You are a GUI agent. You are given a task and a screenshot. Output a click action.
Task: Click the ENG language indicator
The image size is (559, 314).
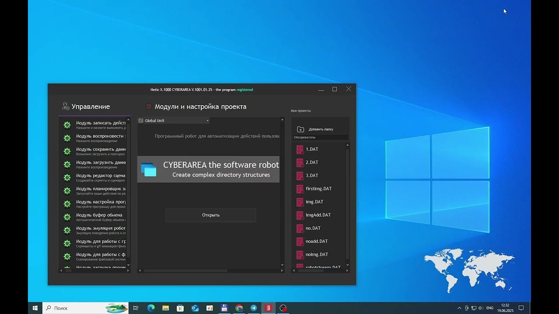490,308
